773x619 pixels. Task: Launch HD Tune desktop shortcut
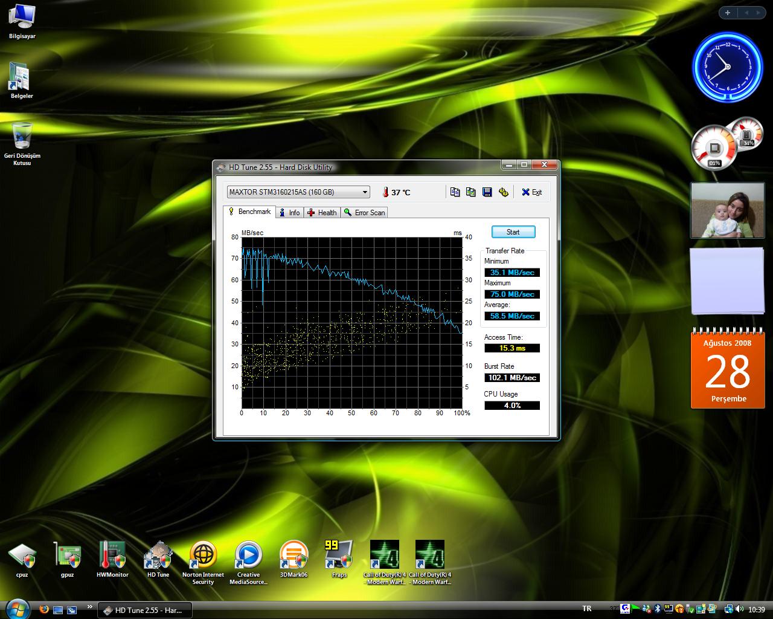158,560
